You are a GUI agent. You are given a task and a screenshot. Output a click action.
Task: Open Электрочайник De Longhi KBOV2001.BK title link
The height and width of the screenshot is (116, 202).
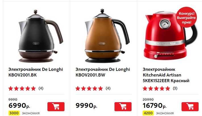pyautogui.click(x=36, y=72)
